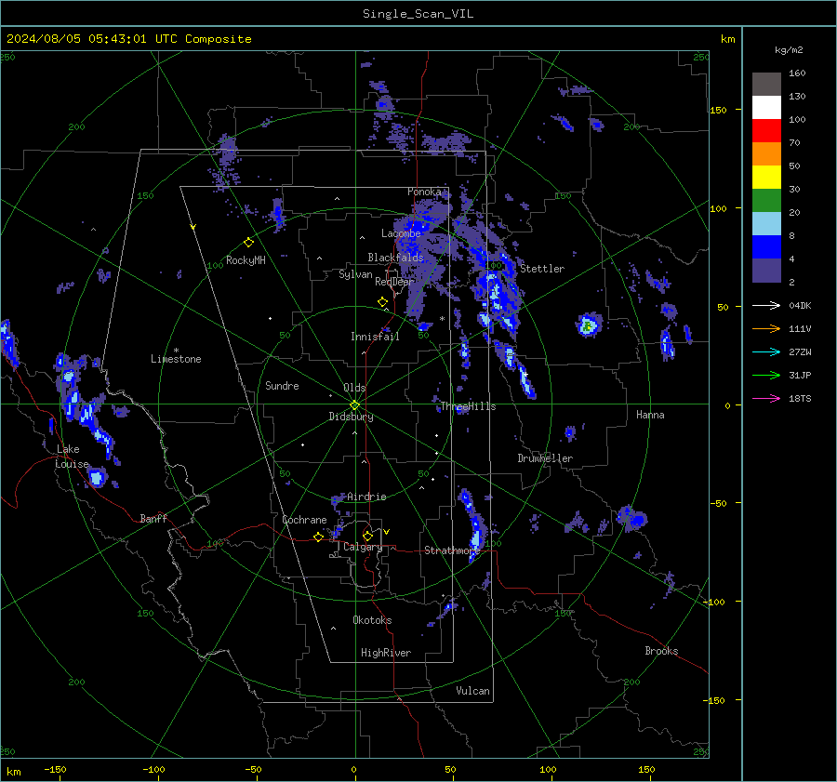The image size is (837, 782).
Task: Click the orange 111V arrow in legend
Action: click(766, 329)
